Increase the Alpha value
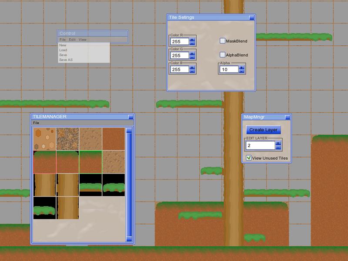The height and width of the screenshot is (261, 348). coord(242,67)
